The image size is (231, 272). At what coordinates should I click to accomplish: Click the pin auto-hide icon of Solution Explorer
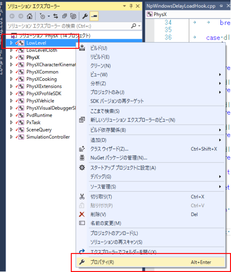coord(131,6)
